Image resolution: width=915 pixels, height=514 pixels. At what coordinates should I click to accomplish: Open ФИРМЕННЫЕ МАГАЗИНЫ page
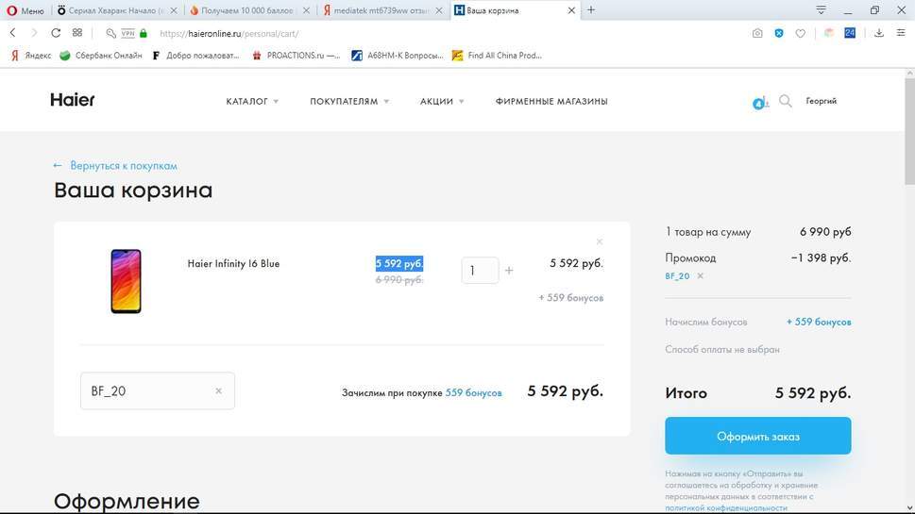[x=551, y=102]
